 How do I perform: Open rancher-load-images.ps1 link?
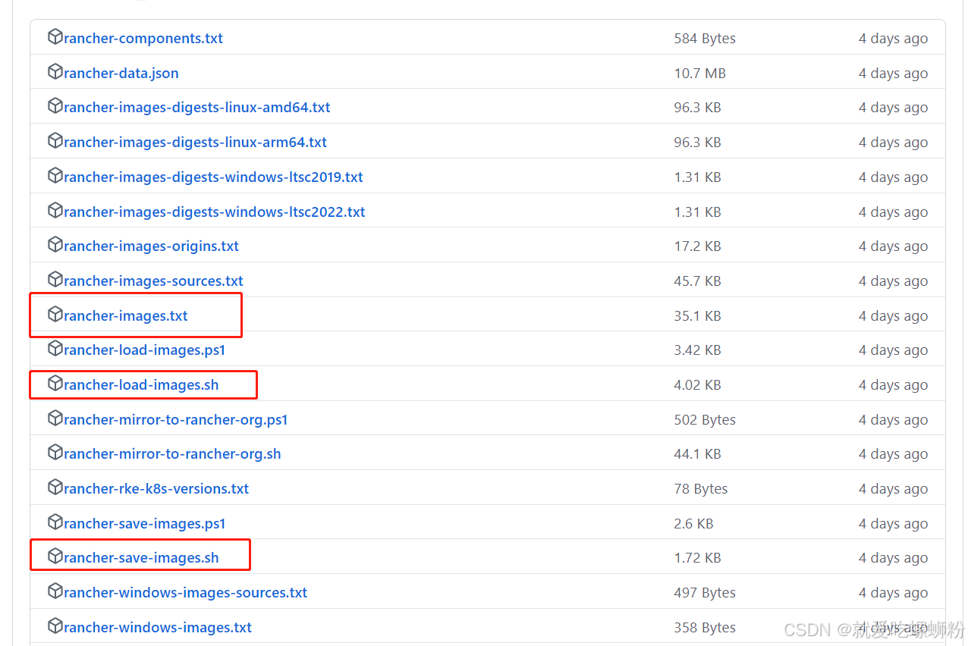click(145, 350)
